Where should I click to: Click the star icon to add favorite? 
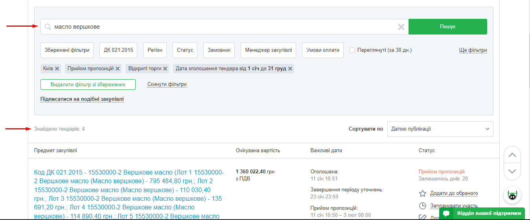[x=423, y=193]
